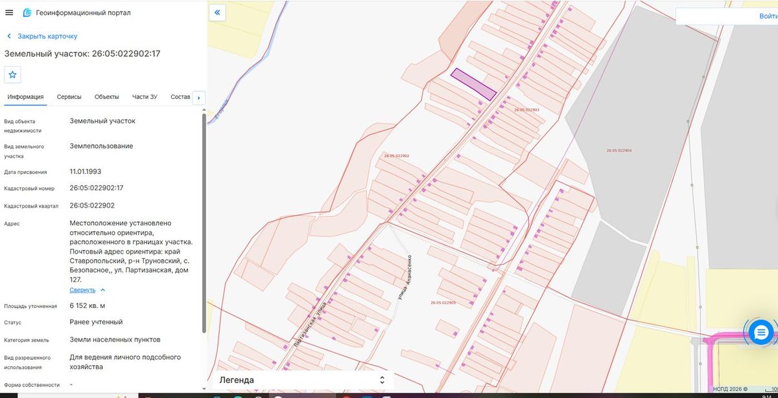The image size is (778, 398).
Task: Click the Свернуть link under the address
Action: point(82,290)
